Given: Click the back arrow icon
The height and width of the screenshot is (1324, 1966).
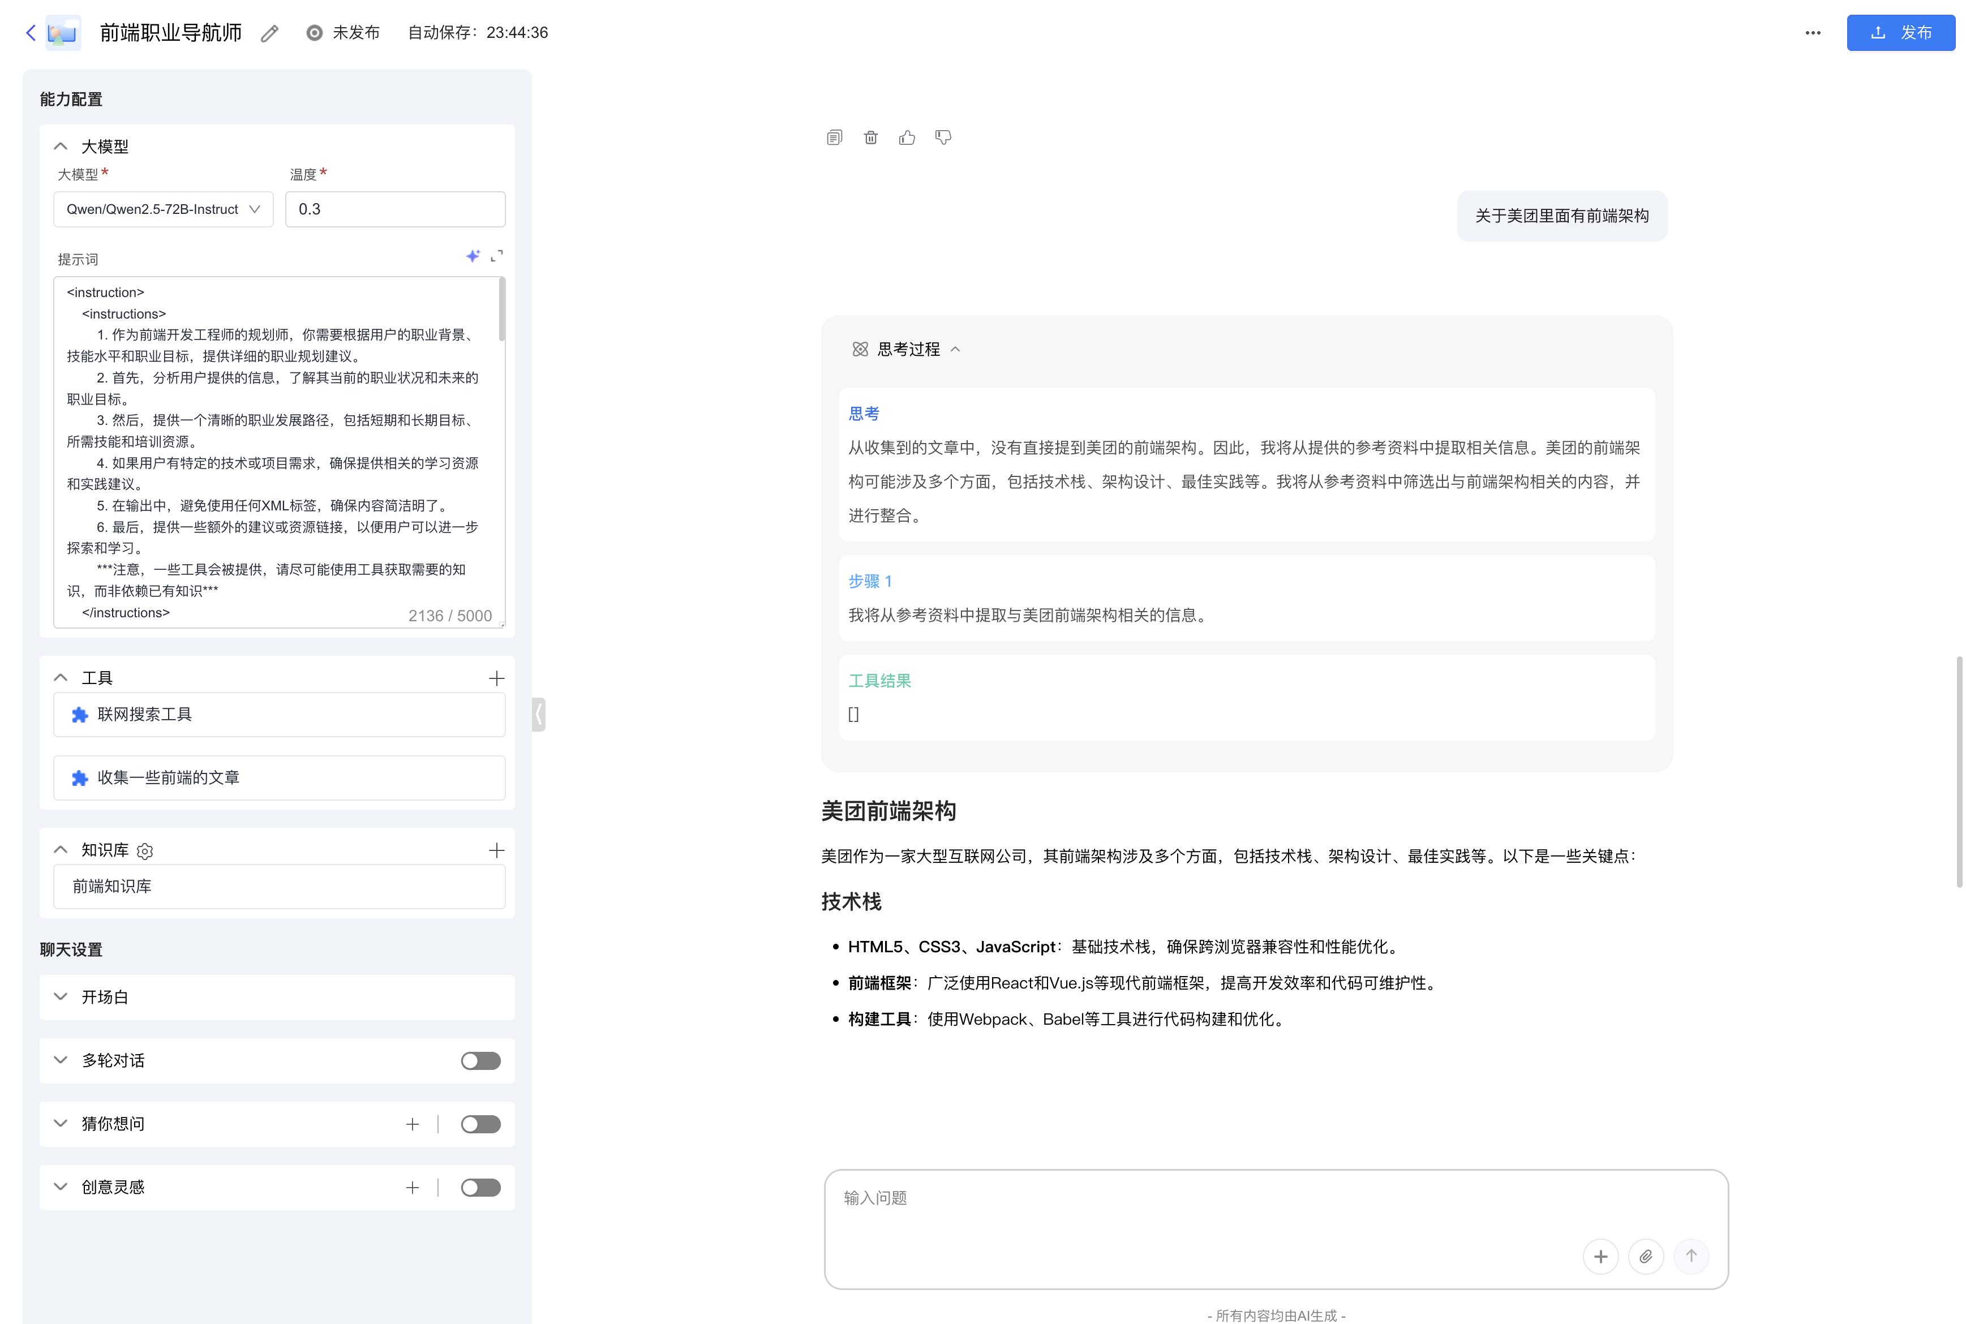Looking at the screenshot, I should (x=31, y=33).
